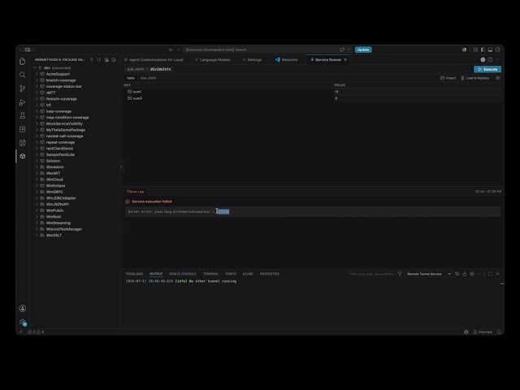
Task: Expand the WmUnitTestManager package
Action: point(37,229)
